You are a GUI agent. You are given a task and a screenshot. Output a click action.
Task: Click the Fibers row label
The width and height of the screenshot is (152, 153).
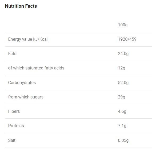tap(14, 111)
